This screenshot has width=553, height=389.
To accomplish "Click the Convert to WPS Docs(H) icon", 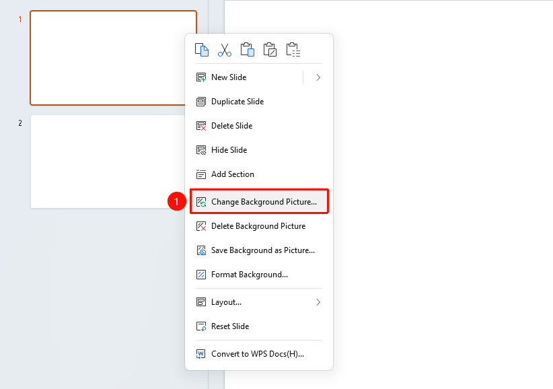I will pyautogui.click(x=201, y=354).
